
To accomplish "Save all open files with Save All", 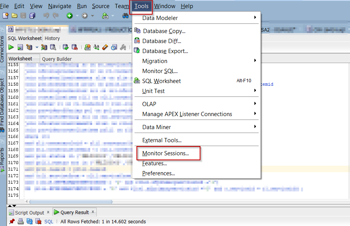I will [32, 15].
